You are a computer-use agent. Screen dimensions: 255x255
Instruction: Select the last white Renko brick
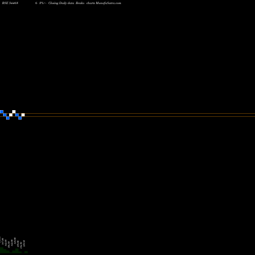tap(23, 115)
